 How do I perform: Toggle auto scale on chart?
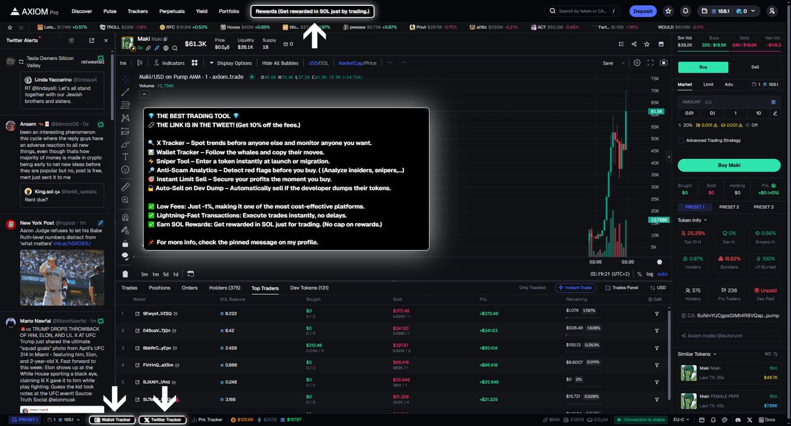click(662, 274)
